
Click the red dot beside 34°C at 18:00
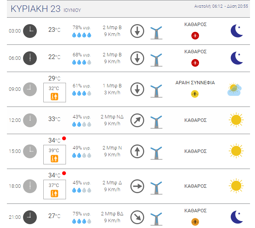(x=64, y=173)
